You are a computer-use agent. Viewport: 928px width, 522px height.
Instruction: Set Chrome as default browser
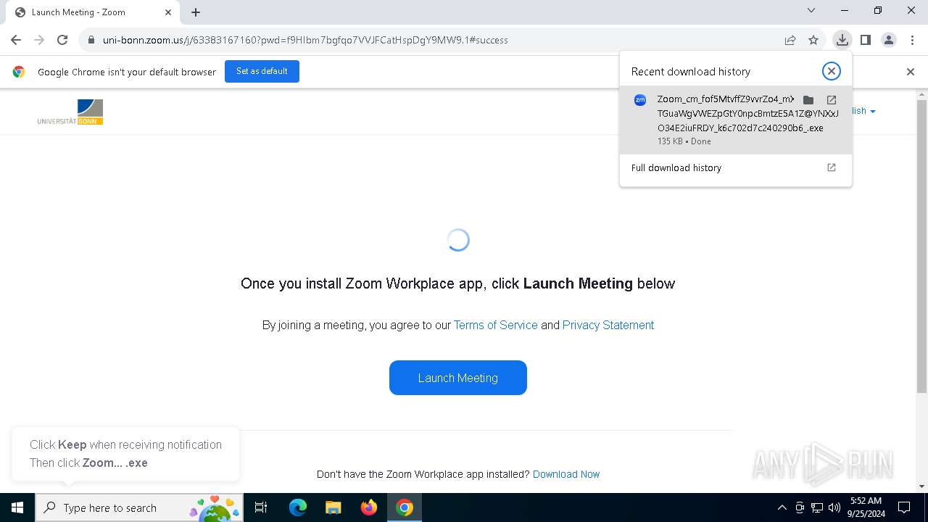pyautogui.click(x=262, y=71)
